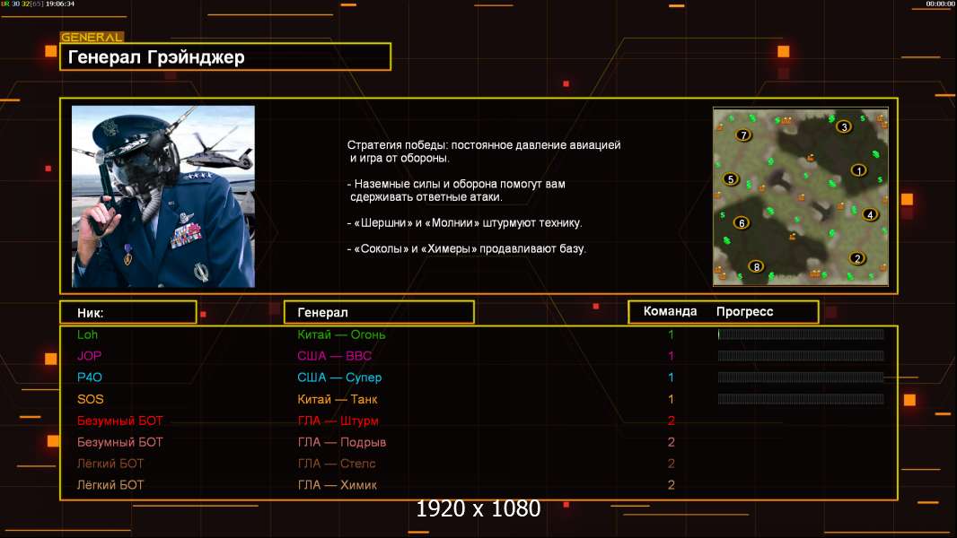Select start position 4 on the minimap
957x538 pixels.
(x=870, y=214)
